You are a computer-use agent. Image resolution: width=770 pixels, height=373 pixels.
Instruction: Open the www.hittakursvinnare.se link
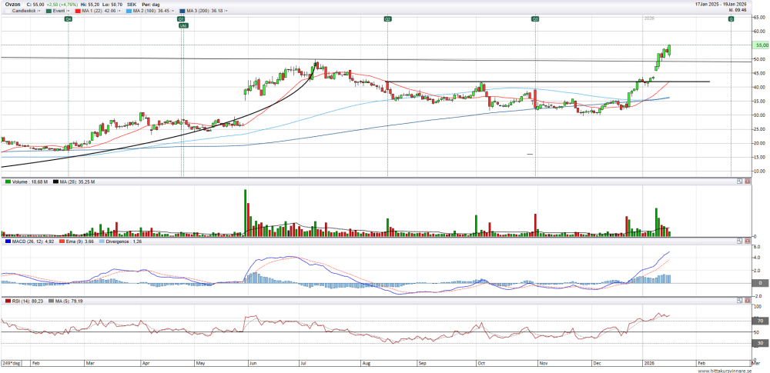click(725, 371)
